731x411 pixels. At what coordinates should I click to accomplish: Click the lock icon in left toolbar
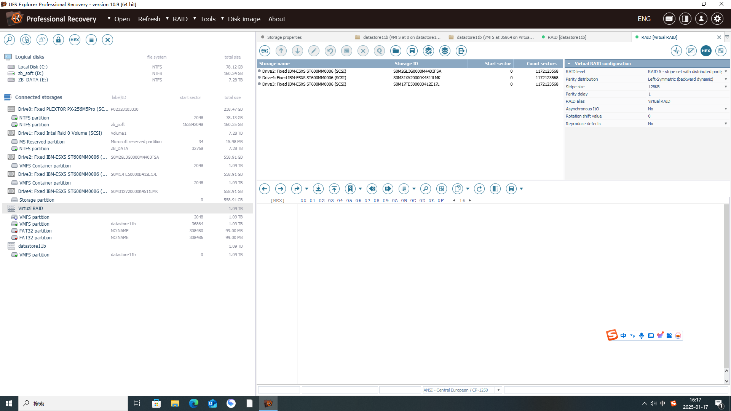[58, 40]
